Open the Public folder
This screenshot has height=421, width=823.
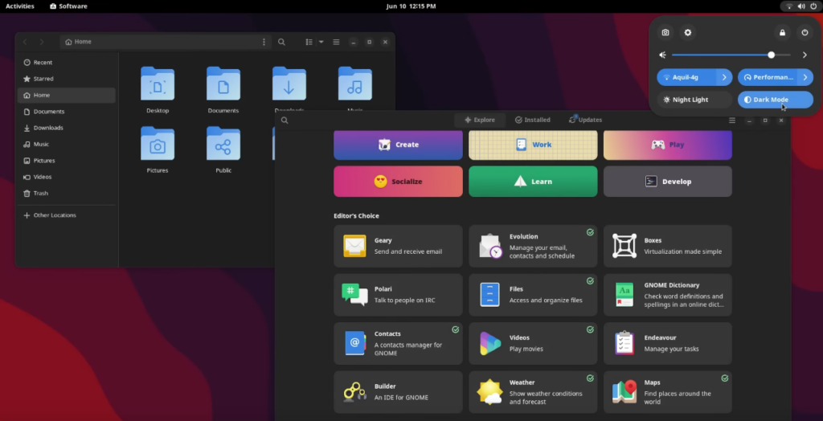click(223, 149)
